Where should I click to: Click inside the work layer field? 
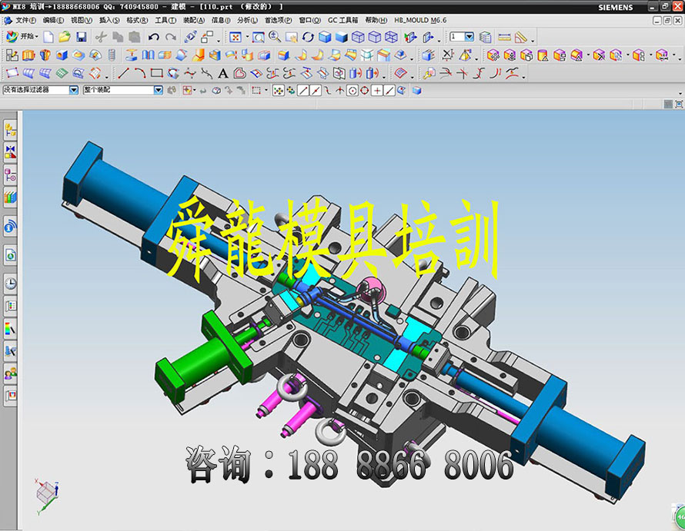click(457, 37)
